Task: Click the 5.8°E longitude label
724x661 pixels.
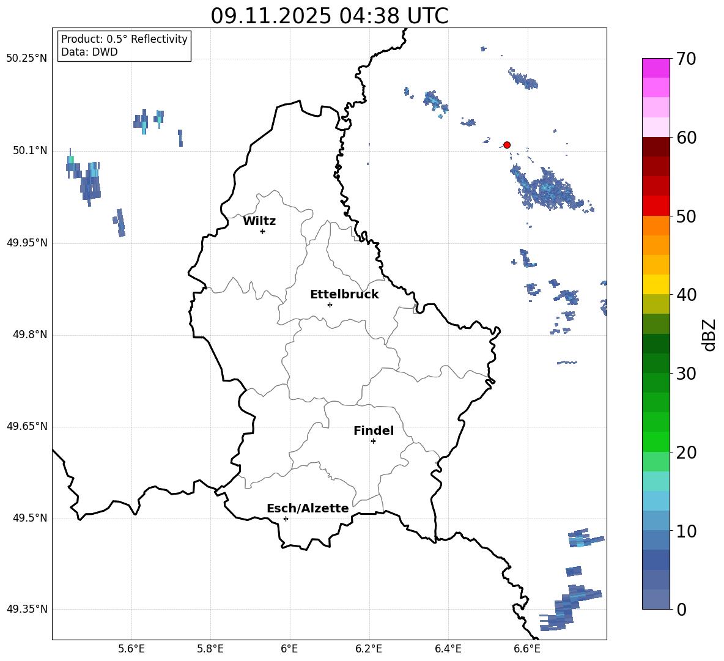Action: tap(210, 649)
